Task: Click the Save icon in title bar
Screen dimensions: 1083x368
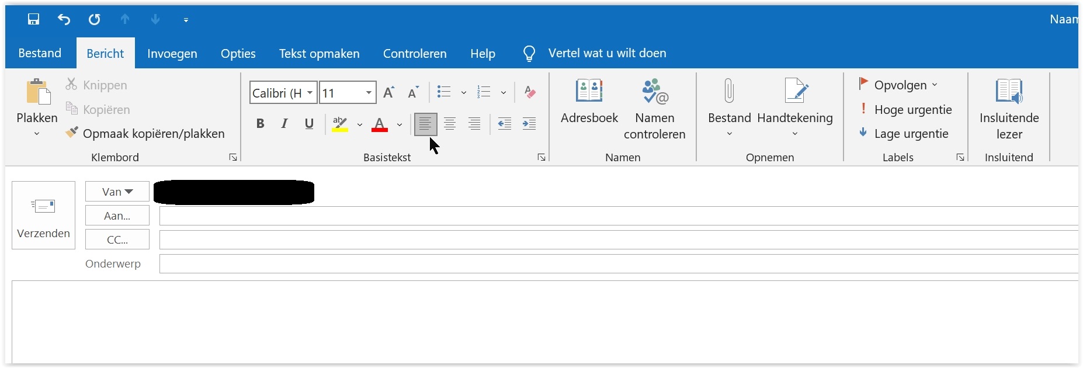Action: (33, 19)
